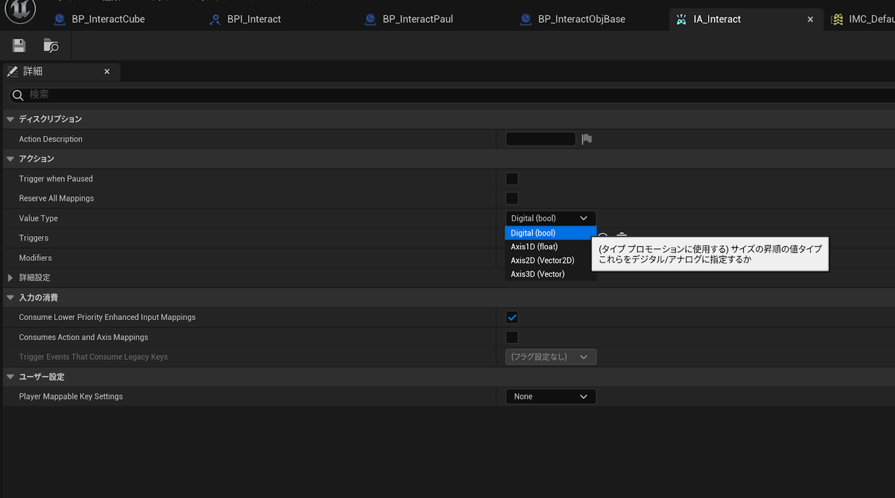Screen dimensions: 895x498
Task: Close the Value Type combo box
Action: (x=551, y=218)
